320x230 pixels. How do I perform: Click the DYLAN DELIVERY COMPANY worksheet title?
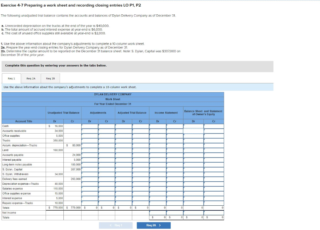click(112, 94)
